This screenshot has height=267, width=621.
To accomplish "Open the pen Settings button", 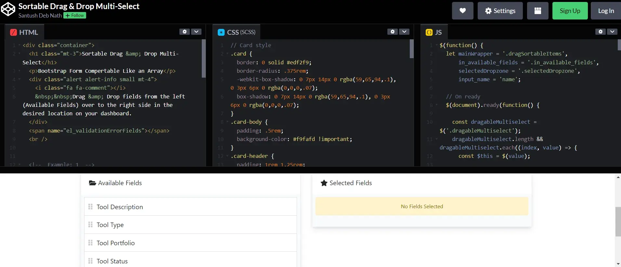I will tap(500, 11).
